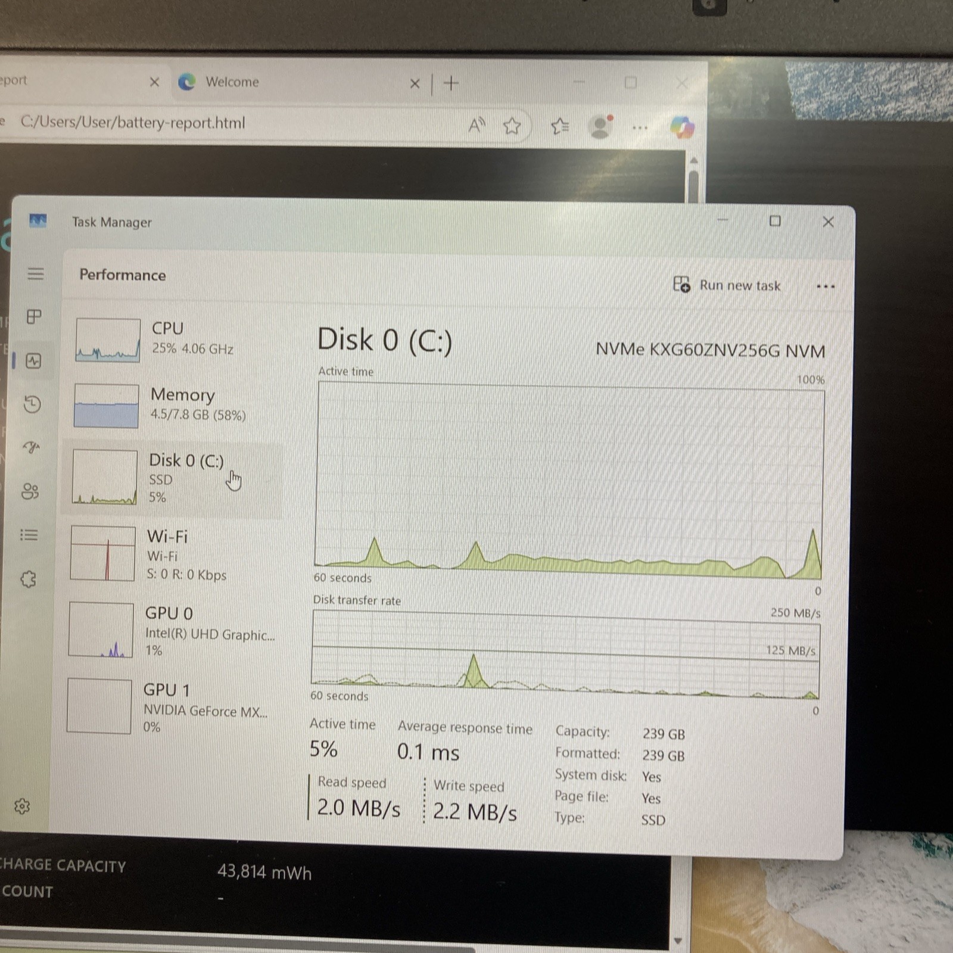Open Processes page in Task Manager sidebar

pos(35,316)
